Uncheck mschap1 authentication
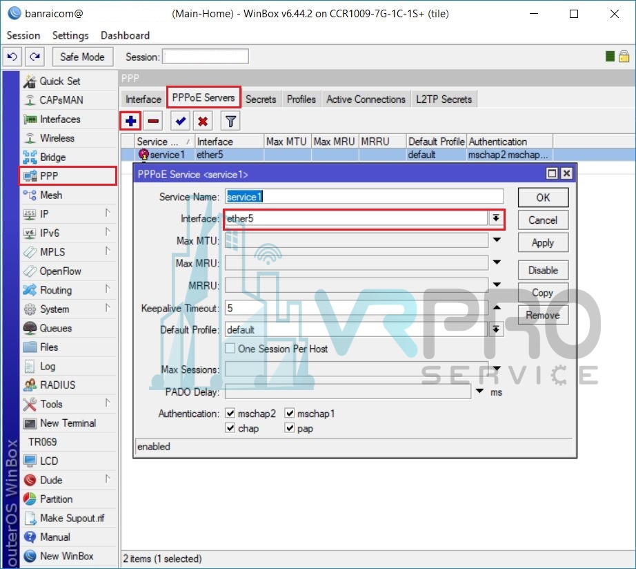 click(x=290, y=414)
